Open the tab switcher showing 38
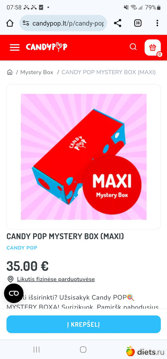This screenshot has width=167, height=359. [x=138, y=23]
